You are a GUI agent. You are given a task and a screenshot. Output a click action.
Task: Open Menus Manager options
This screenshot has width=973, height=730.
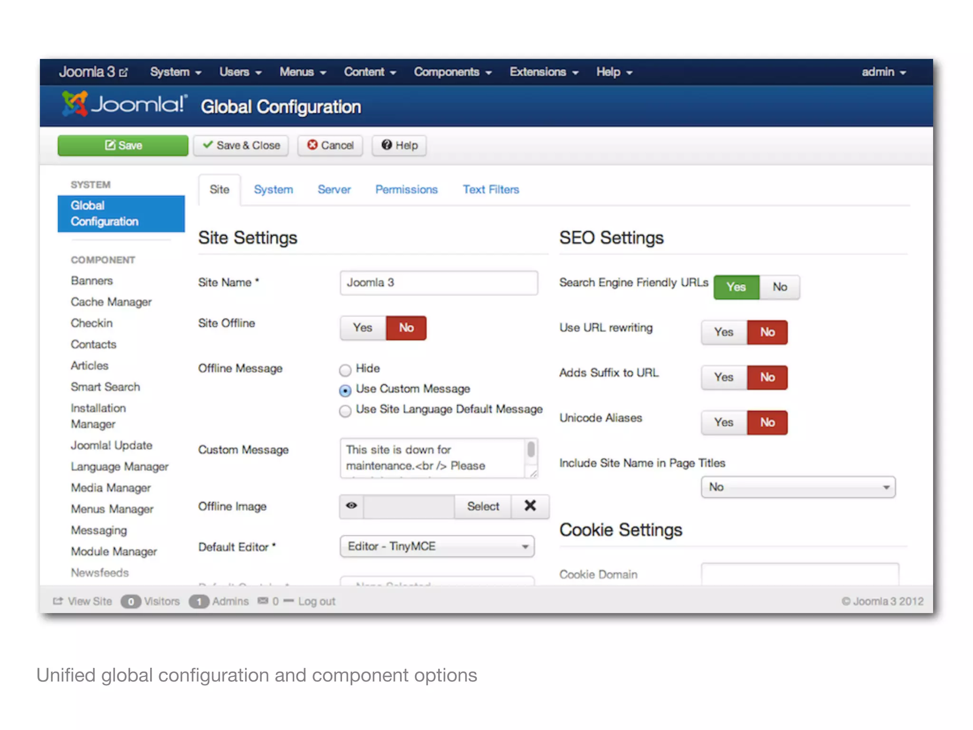[x=112, y=509]
